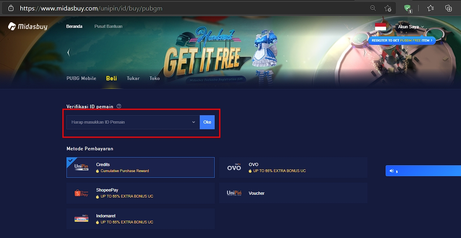
Task: Open the browser favorites list icon
Action: [431, 8]
